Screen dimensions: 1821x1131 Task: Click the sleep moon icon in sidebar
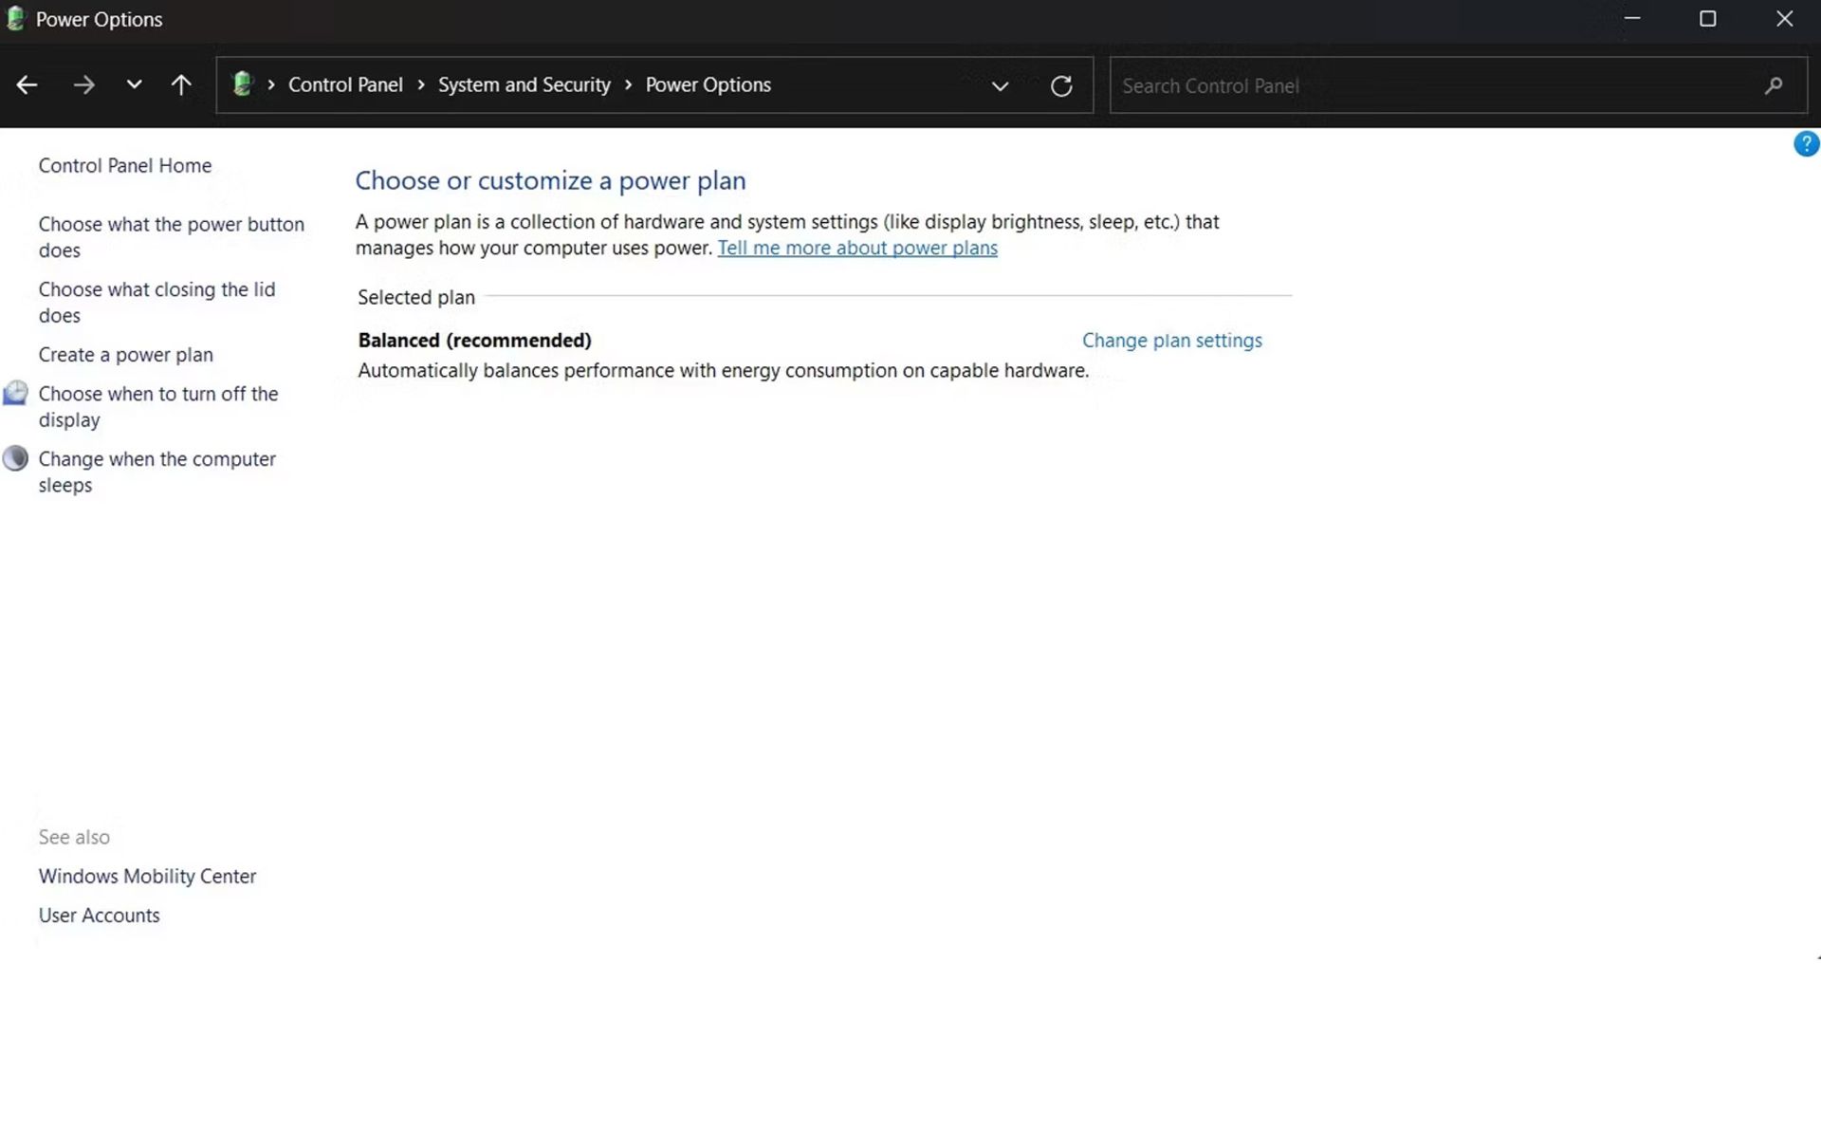click(15, 459)
